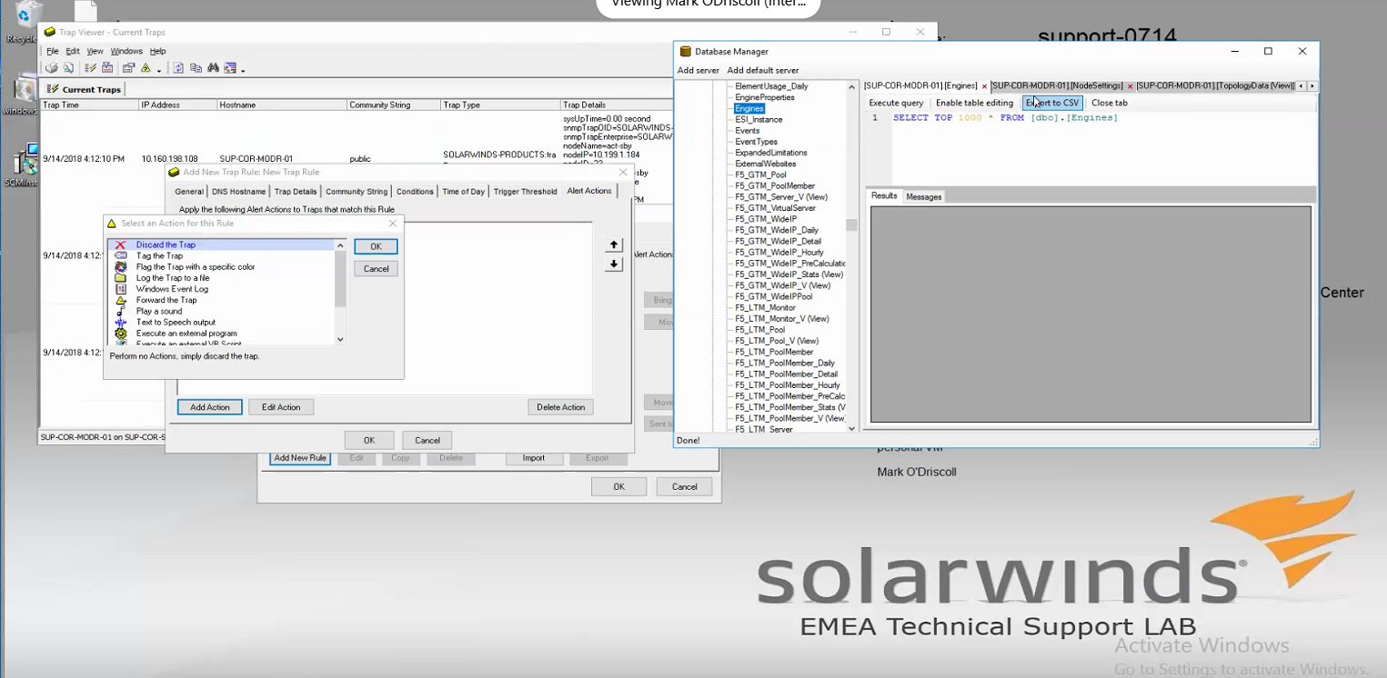Image resolution: width=1387 pixels, height=678 pixels.
Task: Select 'Flag the Trap with a specific color'
Action: pyautogui.click(x=195, y=267)
